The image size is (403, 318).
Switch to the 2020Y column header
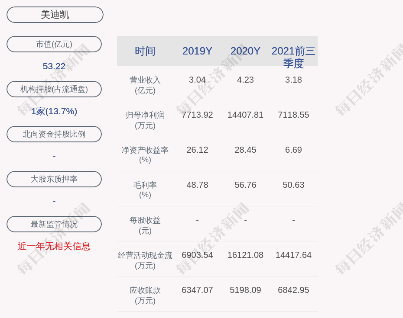pyautogui.click(x=245, y=51)
